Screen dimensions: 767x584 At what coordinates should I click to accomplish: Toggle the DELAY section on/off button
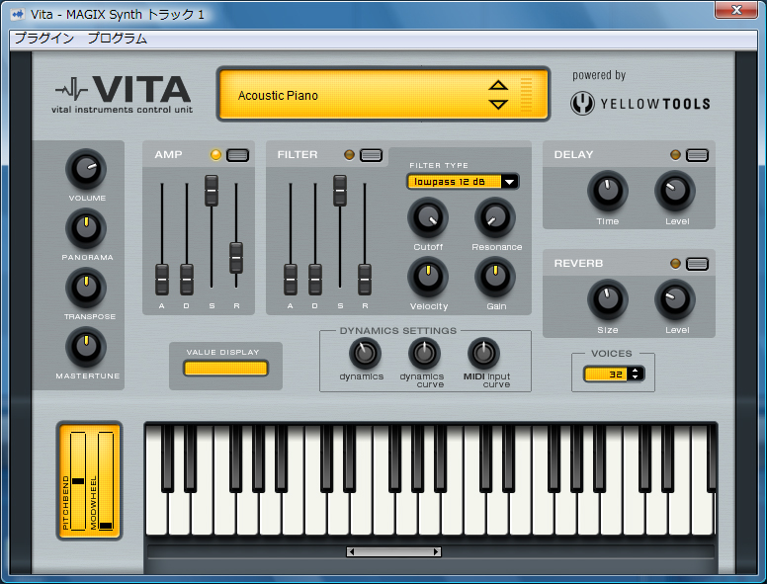coord(697,155)
